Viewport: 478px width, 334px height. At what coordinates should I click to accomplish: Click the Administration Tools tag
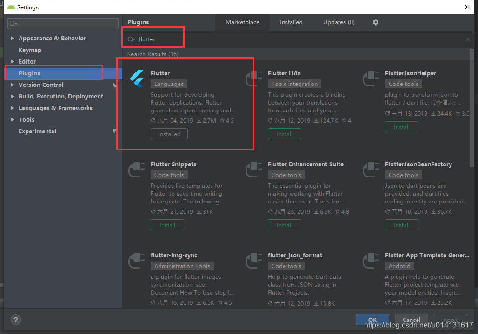(x=182, y=266)
